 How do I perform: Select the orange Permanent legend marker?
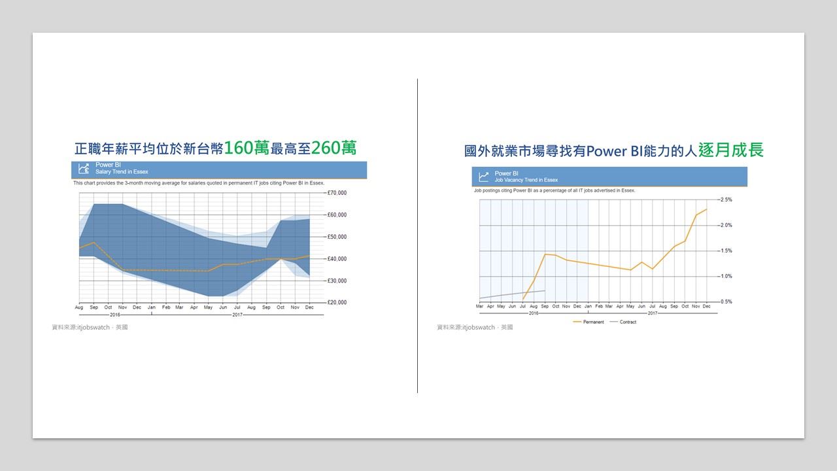(x=577, y=322)
